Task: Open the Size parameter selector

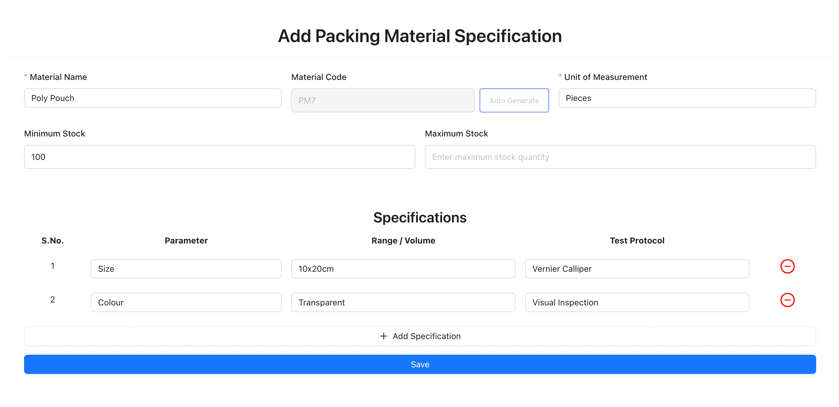Action: click(x=147, y=268)
